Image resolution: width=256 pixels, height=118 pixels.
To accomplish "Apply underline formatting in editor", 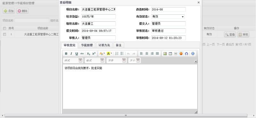I will (x=76, y=54).
